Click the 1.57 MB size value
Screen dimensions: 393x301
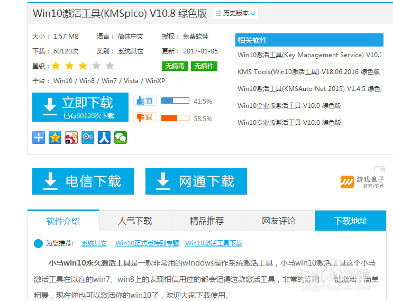point(66,37)
